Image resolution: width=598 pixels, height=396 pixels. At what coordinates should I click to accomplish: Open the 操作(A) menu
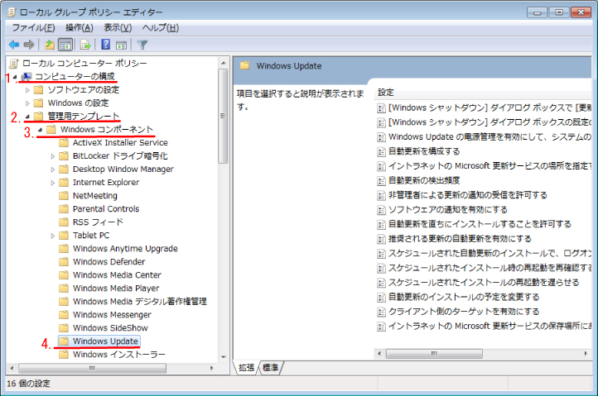80,28
